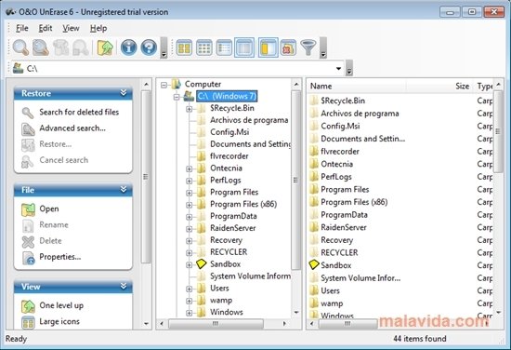Click the magnifier search toolbar icon

point(20,47)
